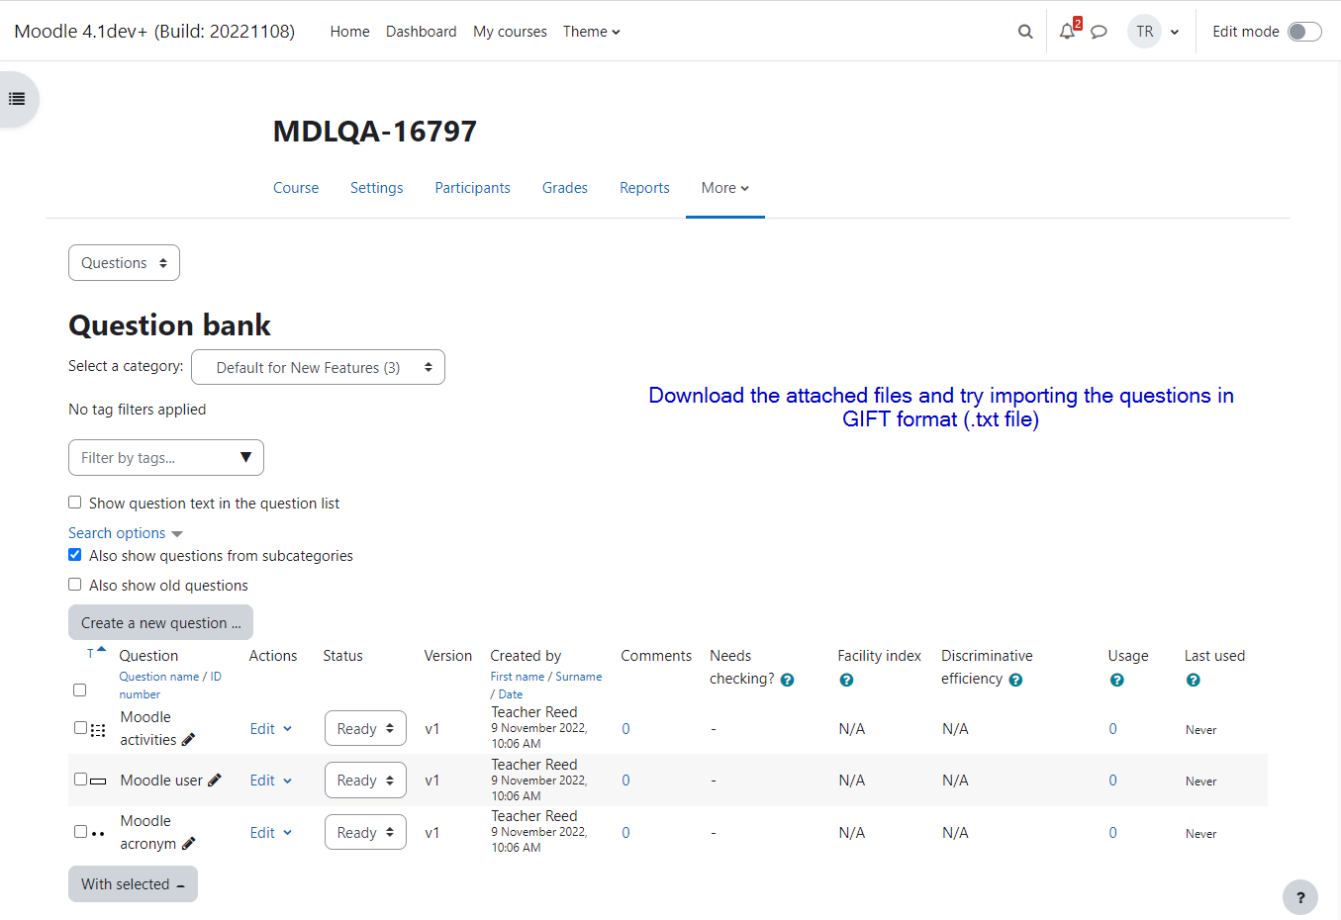Switch to the Reports tab
The height and width of the screenshot is (920, 1341).
coord(644,188)
